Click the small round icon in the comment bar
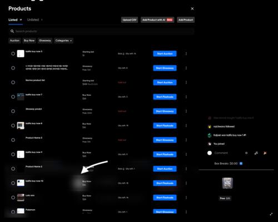The image size is (278, 222). click(x=246, y=153)
